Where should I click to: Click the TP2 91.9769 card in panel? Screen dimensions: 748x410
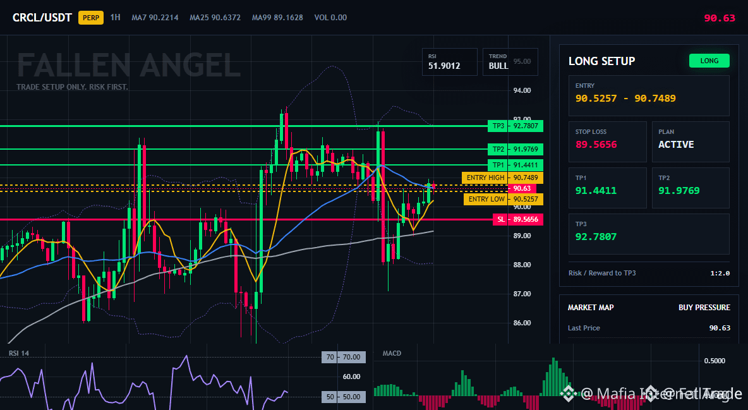tap(691, 188)
